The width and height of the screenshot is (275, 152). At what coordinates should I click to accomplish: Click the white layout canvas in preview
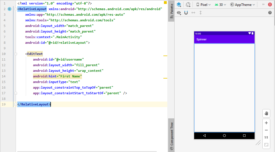[x=224, y=88]
